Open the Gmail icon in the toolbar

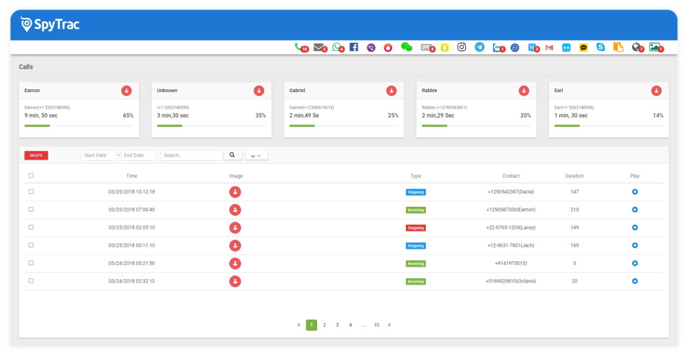[x=549, y=47]
